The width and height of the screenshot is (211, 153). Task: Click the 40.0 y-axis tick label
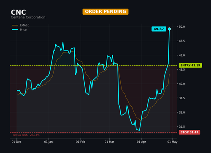pyautogui.click(x=182, y=84)
